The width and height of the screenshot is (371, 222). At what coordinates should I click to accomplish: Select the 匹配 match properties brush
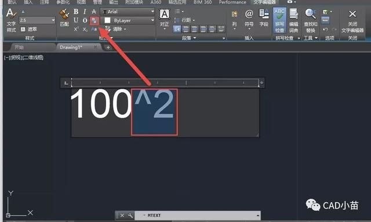coord(64,17)
